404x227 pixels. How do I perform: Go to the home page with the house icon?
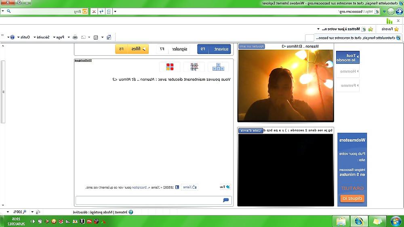(109, 37)
